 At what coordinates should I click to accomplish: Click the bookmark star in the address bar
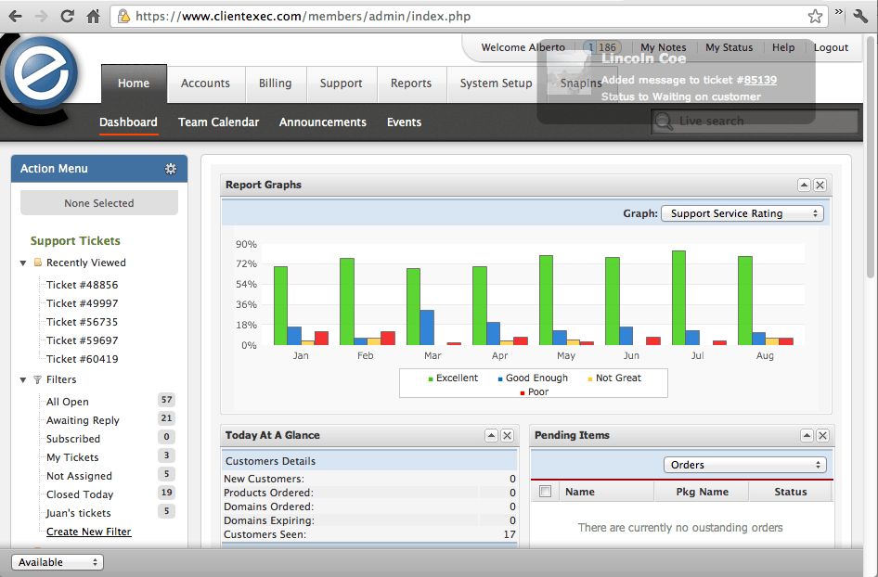click(815, 16)
